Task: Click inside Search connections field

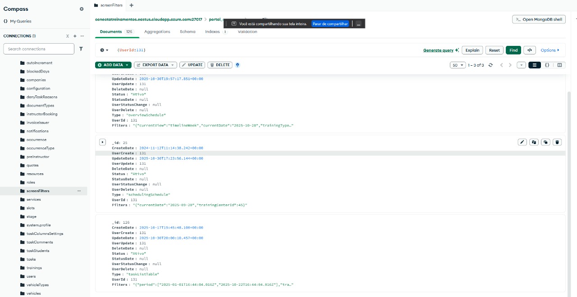Action: point(39,49)
